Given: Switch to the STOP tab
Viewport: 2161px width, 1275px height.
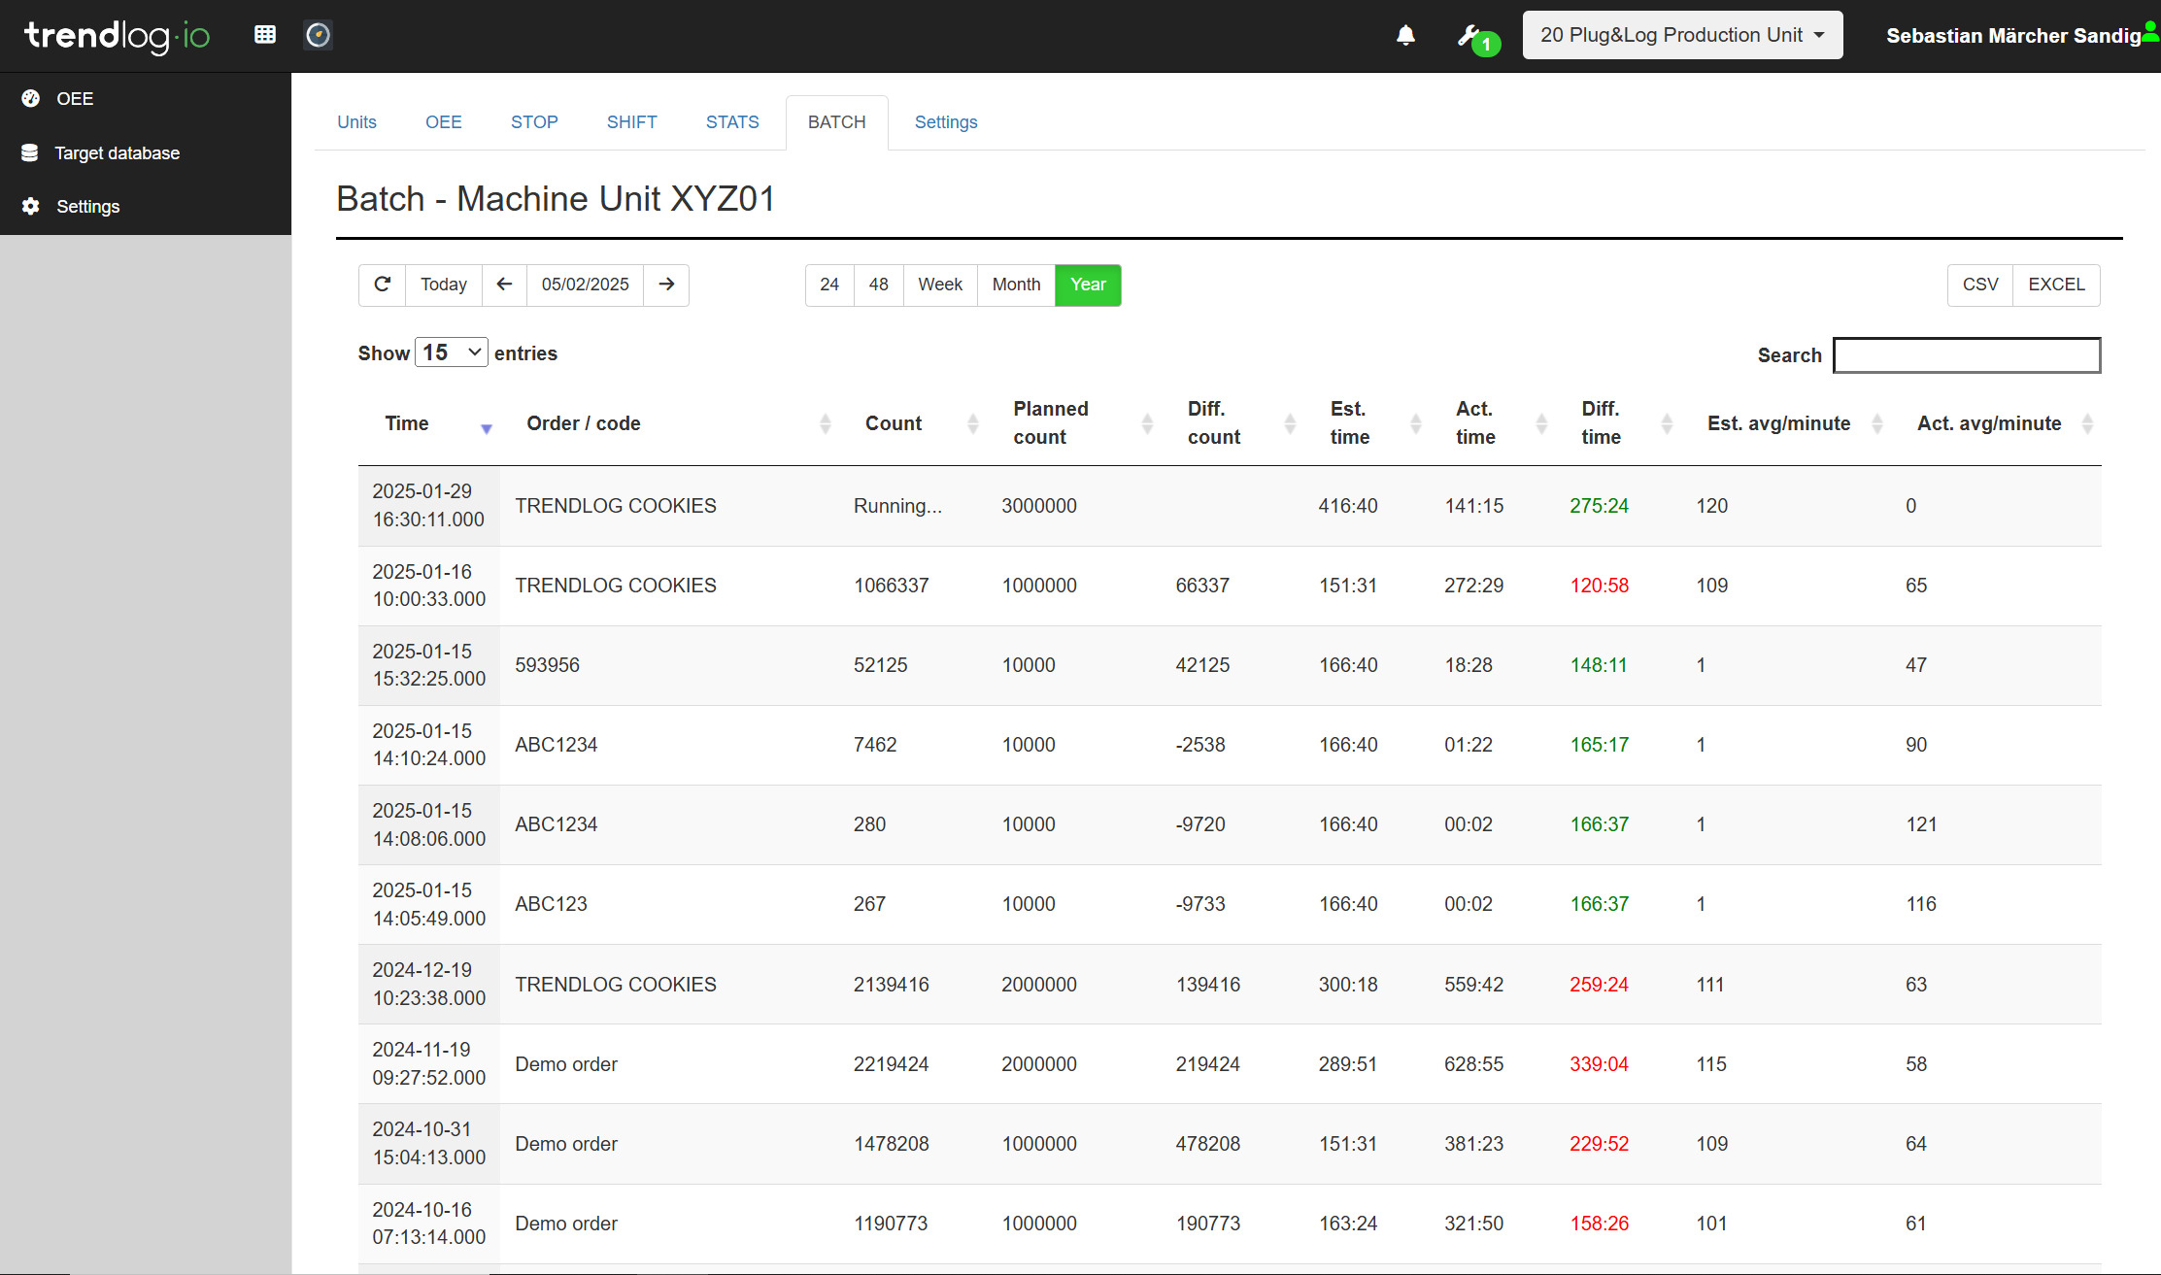Looking at the screenshot, I should click(534, 122).
